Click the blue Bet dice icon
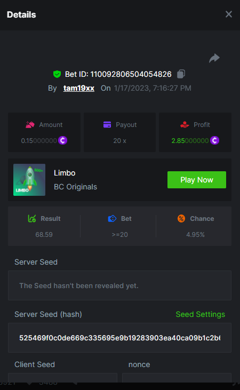The image size is (240, 390). pyautogui.click(x=112, y=219)
